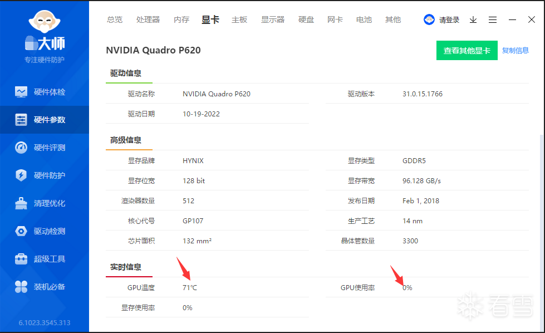Image resolution: width=545 pixels, height=333 pixels.
Task: Click the 14 nm process value
Action: click(413, 221)
